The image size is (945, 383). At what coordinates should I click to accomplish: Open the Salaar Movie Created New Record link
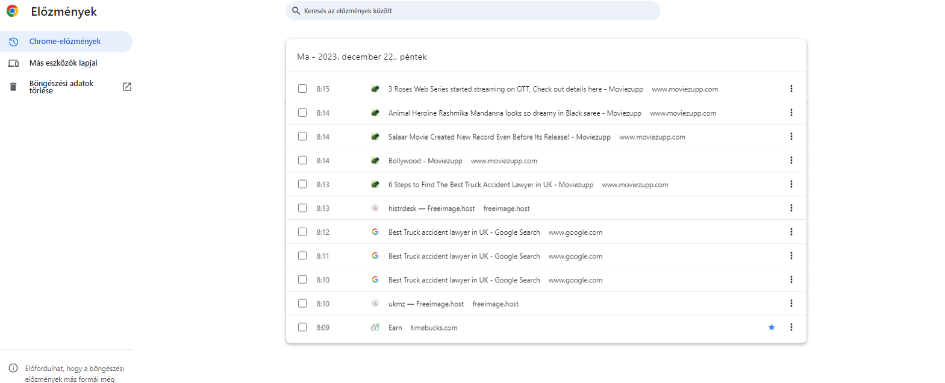coord(499,137)
